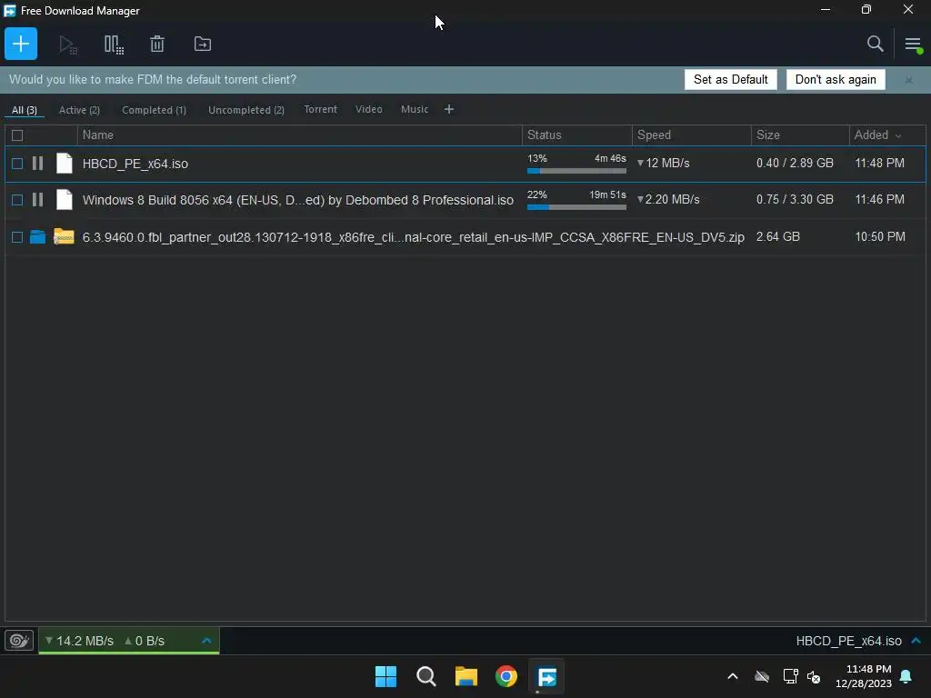Click the blue Add download plus button
The width and height of the screenshot is (931, 698).
click(21, 44)
